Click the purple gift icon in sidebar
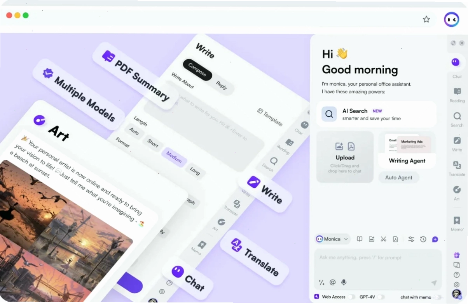 point(457,255)
